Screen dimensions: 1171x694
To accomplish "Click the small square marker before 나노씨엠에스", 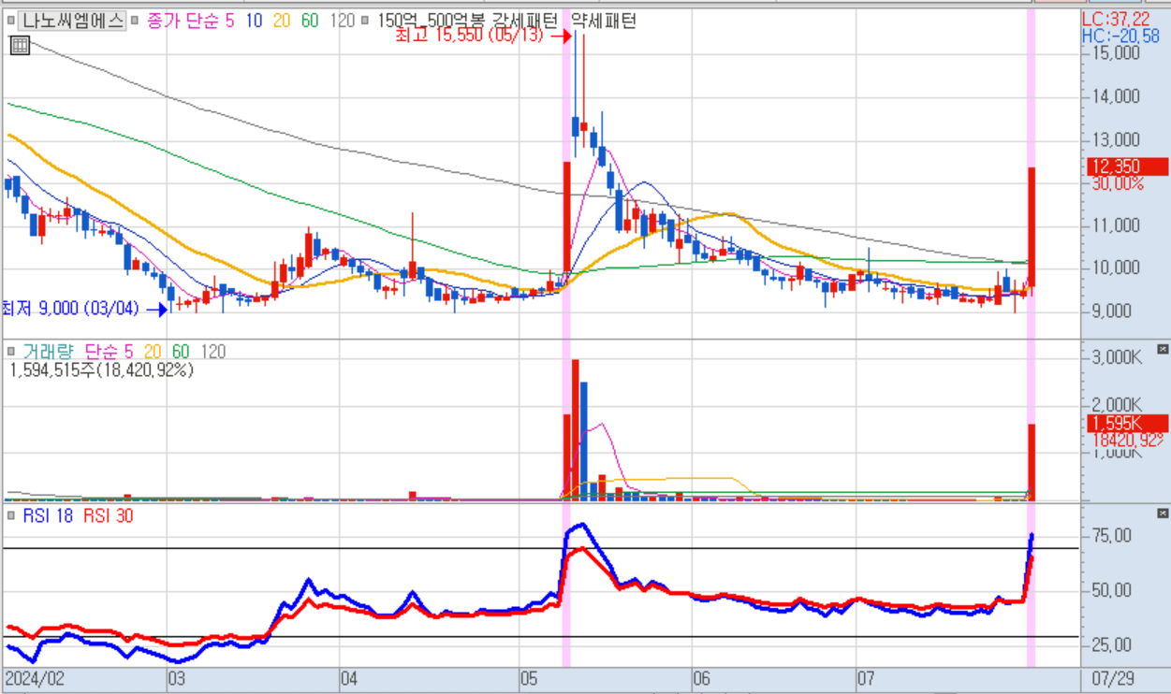I will point(10,21).
